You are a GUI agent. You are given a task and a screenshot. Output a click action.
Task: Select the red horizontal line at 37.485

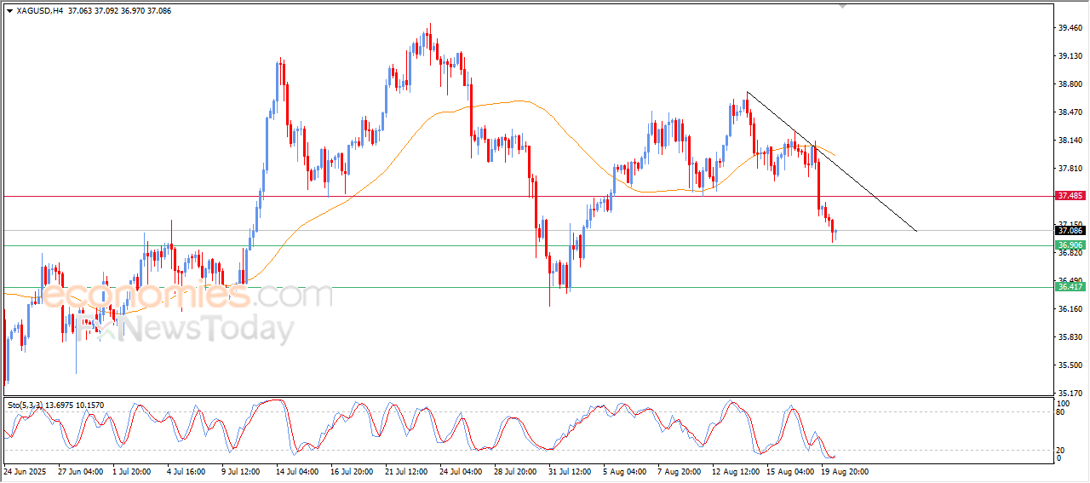[x=528, y=196]
